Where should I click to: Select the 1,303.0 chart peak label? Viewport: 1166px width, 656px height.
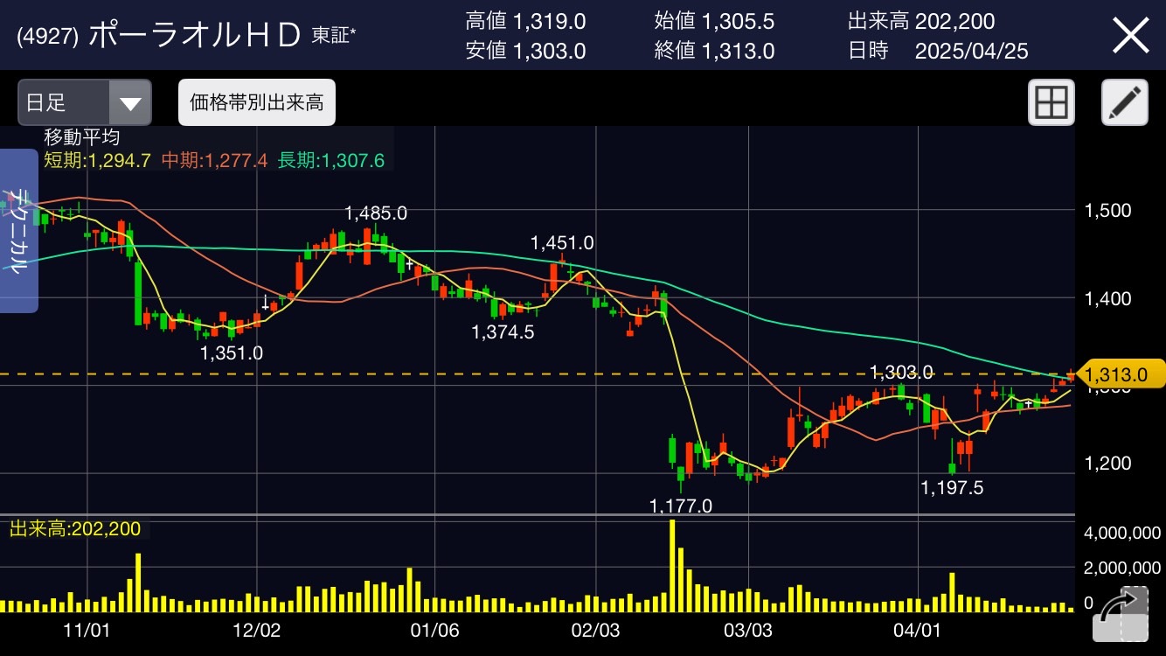tap(901, 373)
